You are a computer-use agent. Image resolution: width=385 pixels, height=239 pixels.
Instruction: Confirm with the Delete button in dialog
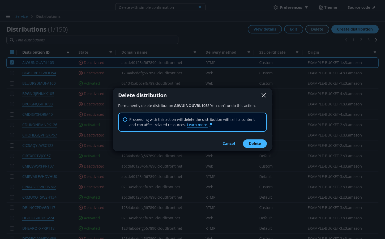click(x=255, y=144)
